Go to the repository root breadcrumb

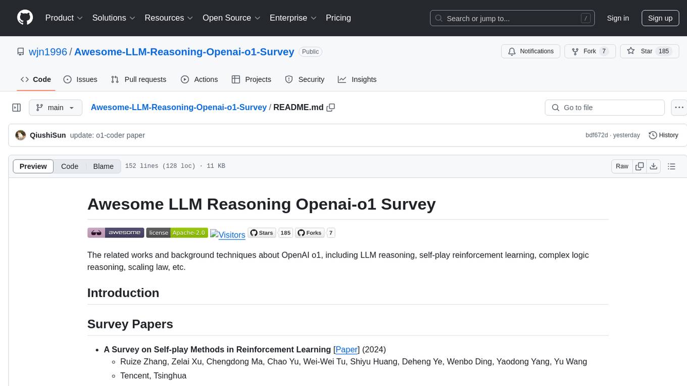[x=178, y=107]
